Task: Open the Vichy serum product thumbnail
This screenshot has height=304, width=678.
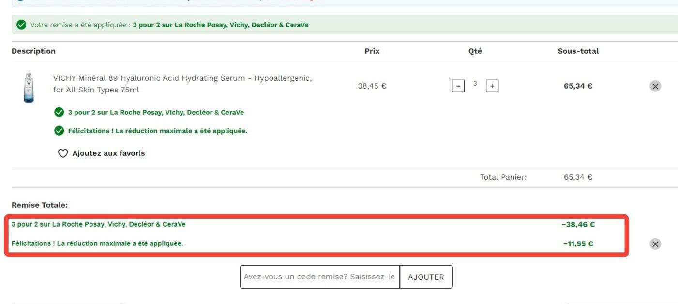Action: (29, 87)
